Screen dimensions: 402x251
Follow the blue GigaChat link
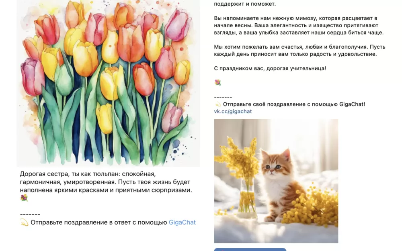[x=182, y=222]
